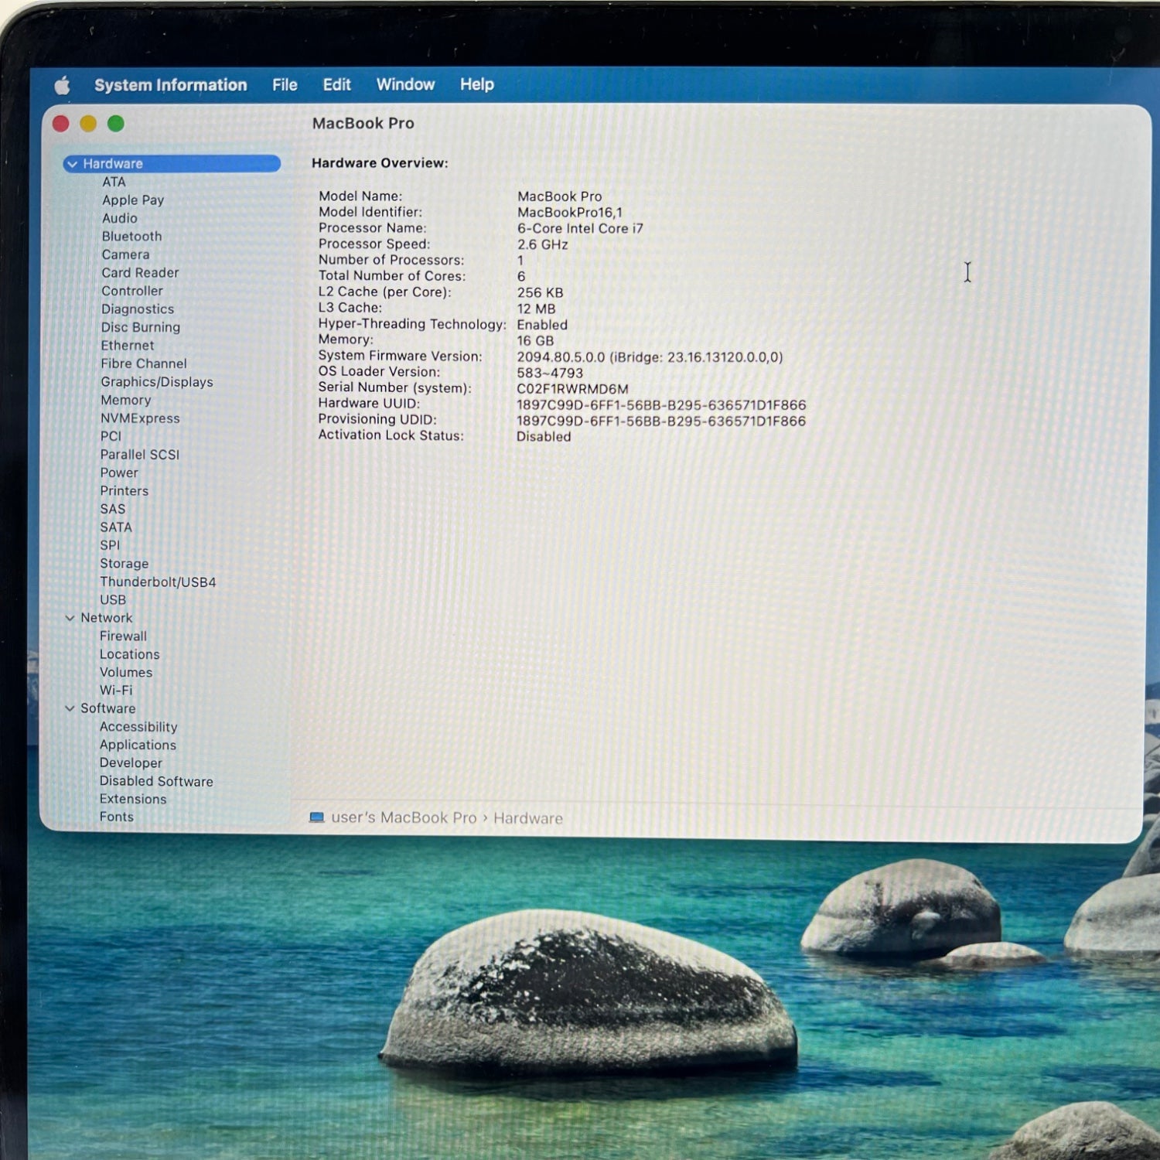Select Developer in the sidebar
This screenshot has height=1160, width=1160.
[131, 763]
